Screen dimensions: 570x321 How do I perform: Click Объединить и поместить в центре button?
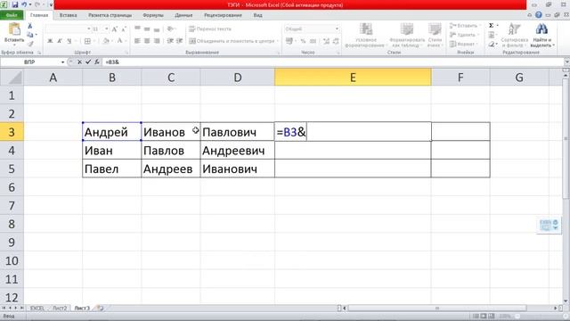coord(232,41)
